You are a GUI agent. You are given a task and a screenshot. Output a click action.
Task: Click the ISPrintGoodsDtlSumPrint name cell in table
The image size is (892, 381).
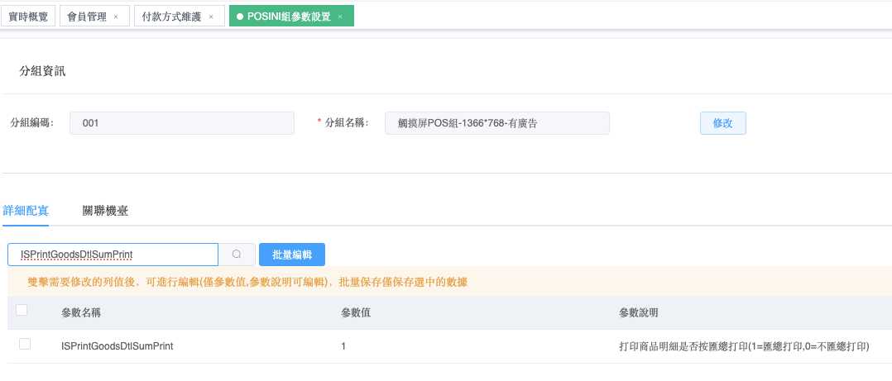[117, 346]
